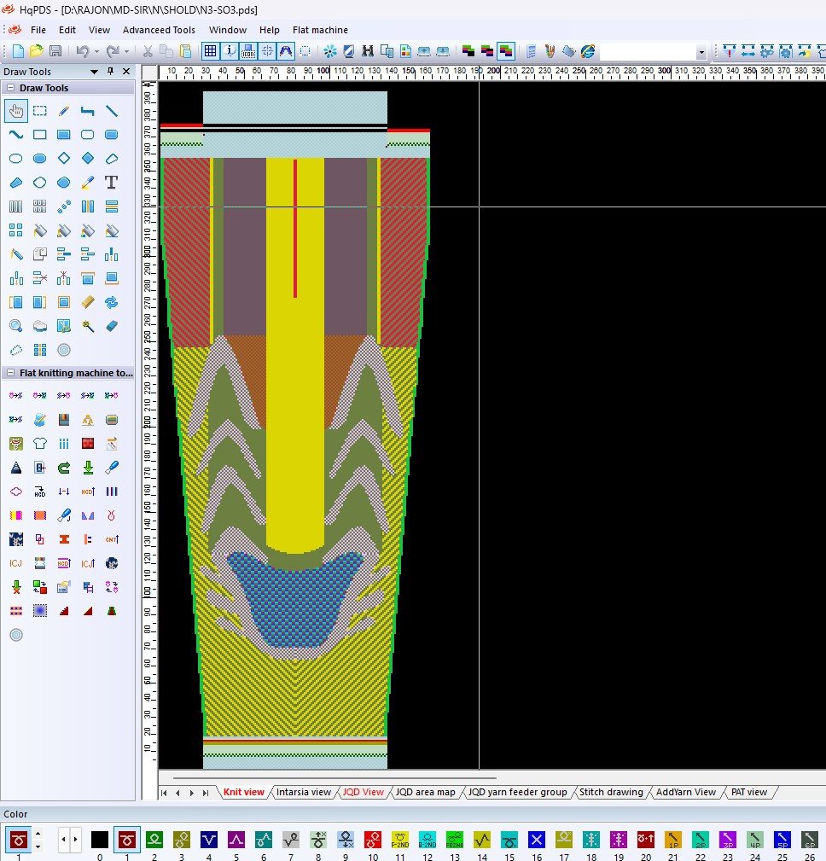
Task: Select the filled ellipse tool
Action: pyautogui.click(x=39, y=159)
